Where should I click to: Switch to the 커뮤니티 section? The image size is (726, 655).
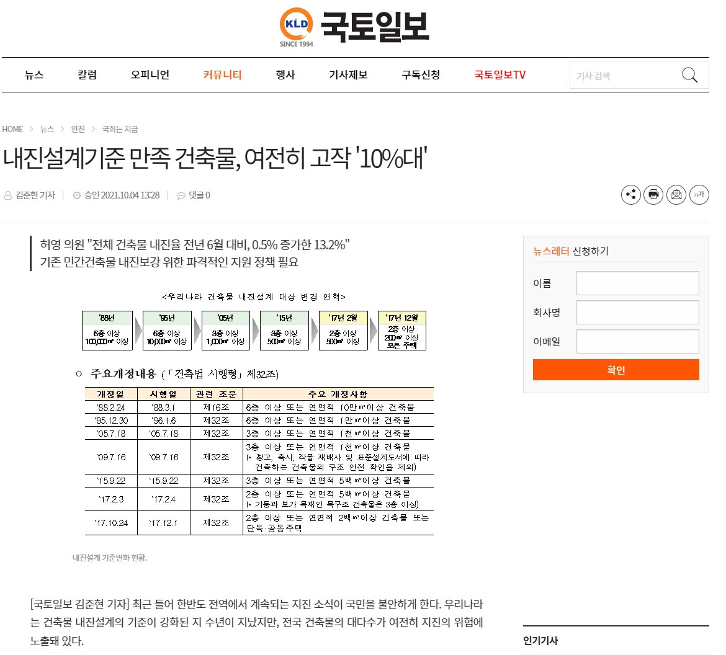(222, 74)
